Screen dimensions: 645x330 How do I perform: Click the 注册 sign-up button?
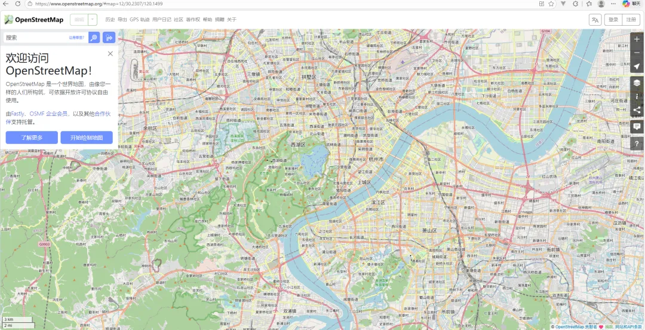click(631, 19)
